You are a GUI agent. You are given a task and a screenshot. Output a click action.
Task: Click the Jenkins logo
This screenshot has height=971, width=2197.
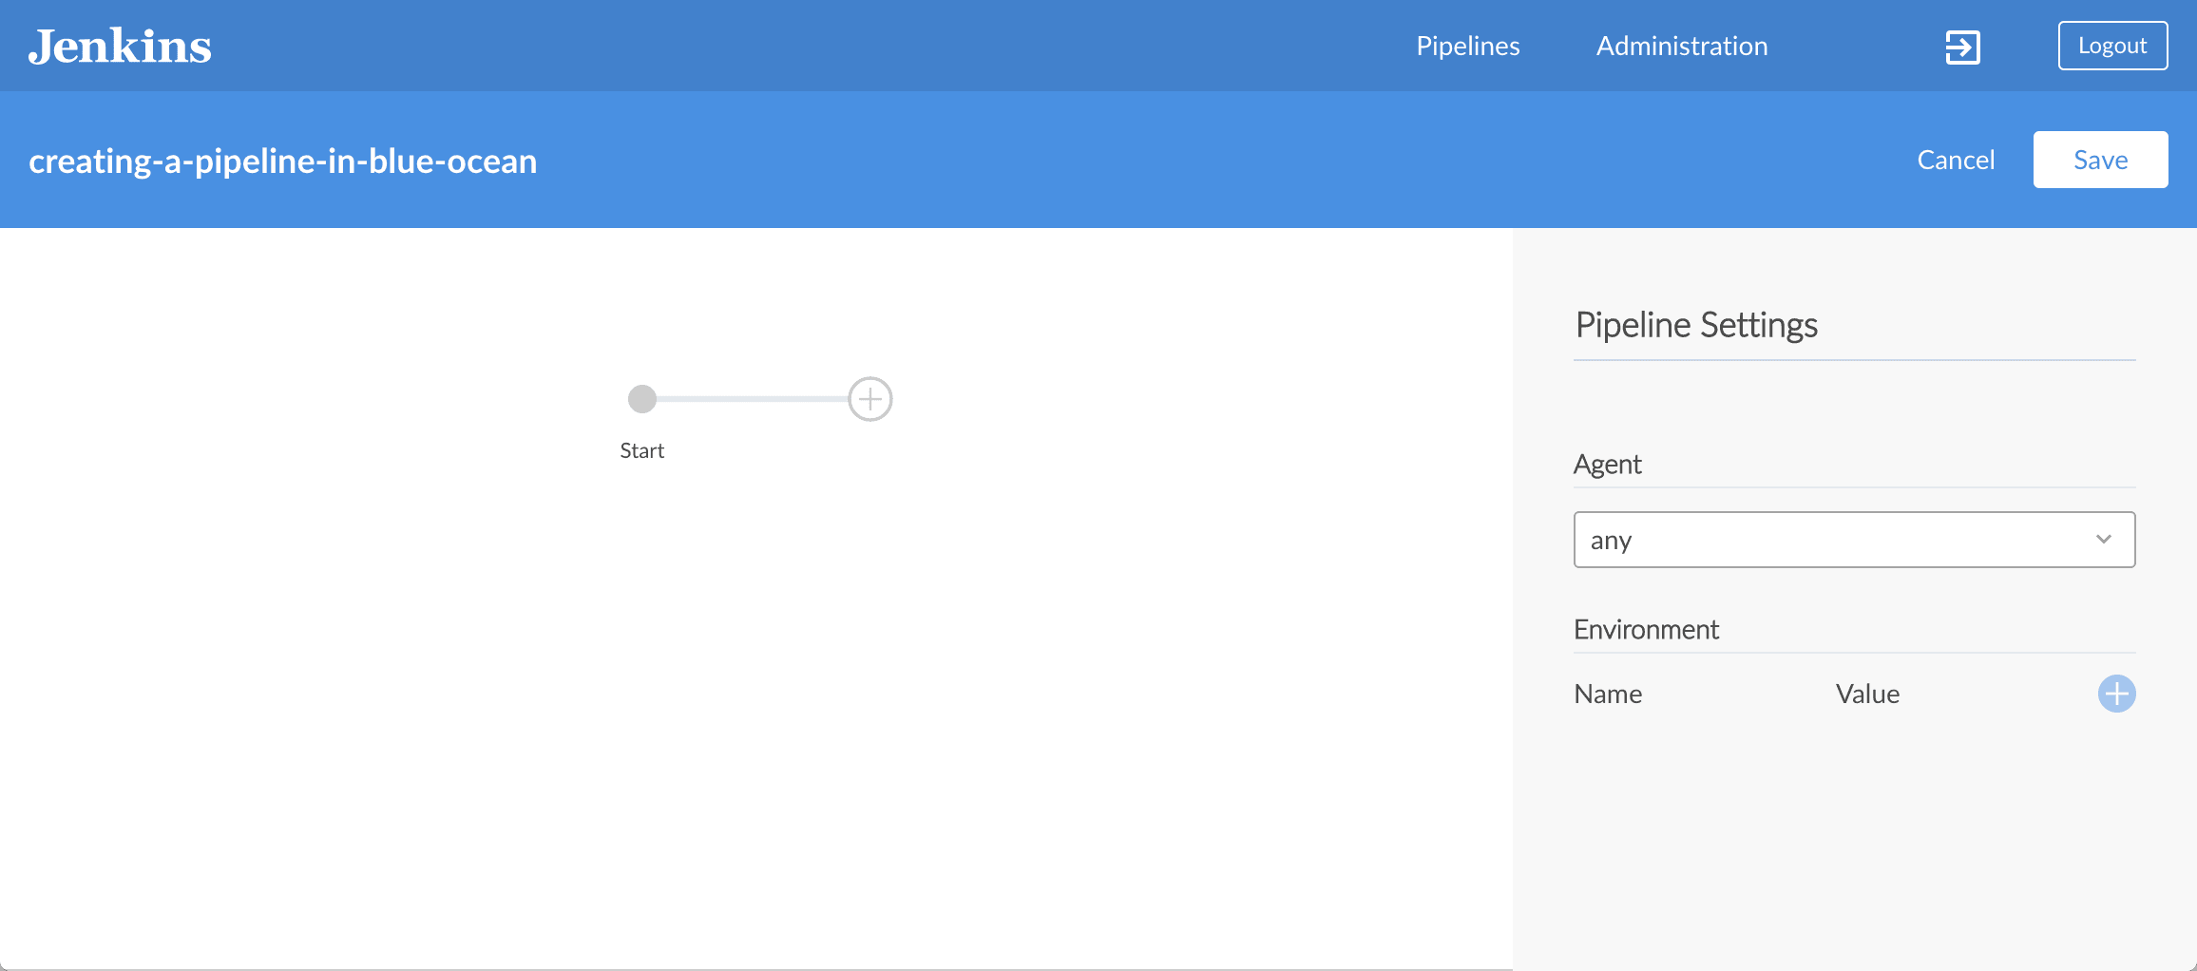pyautogui.click(x=121, y=46)
